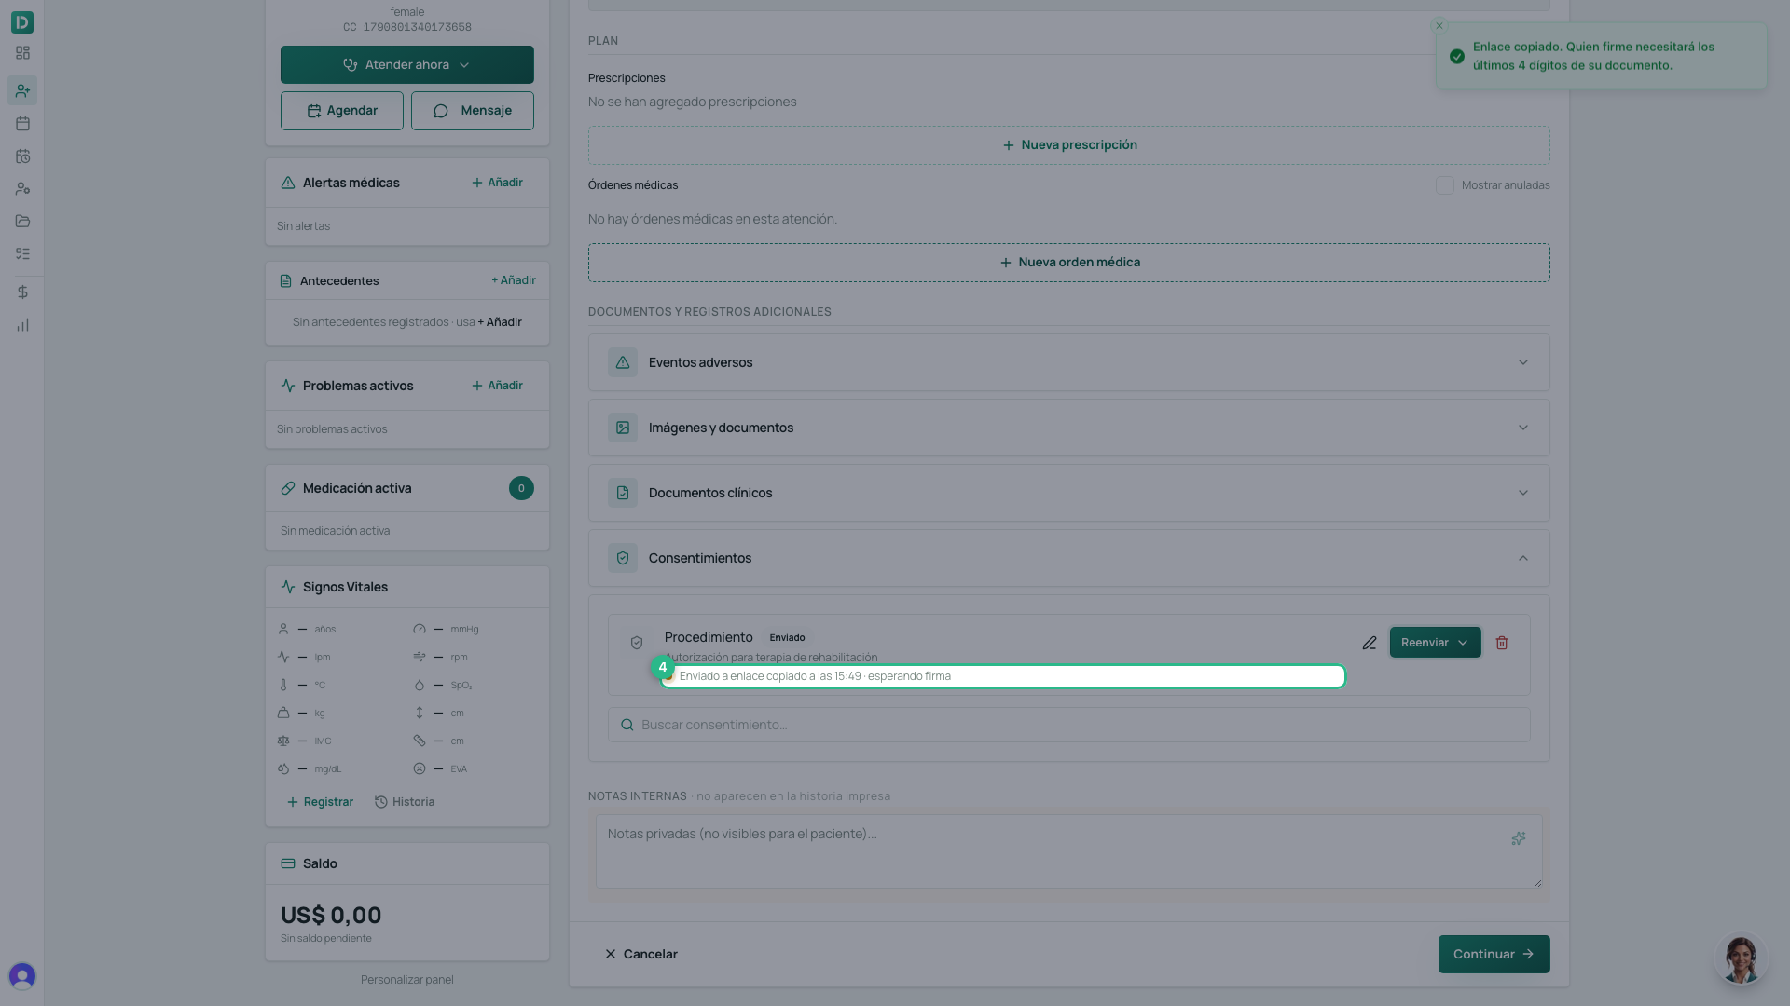
Task: Open the task list sidebar icon
Action: [22, 253]
